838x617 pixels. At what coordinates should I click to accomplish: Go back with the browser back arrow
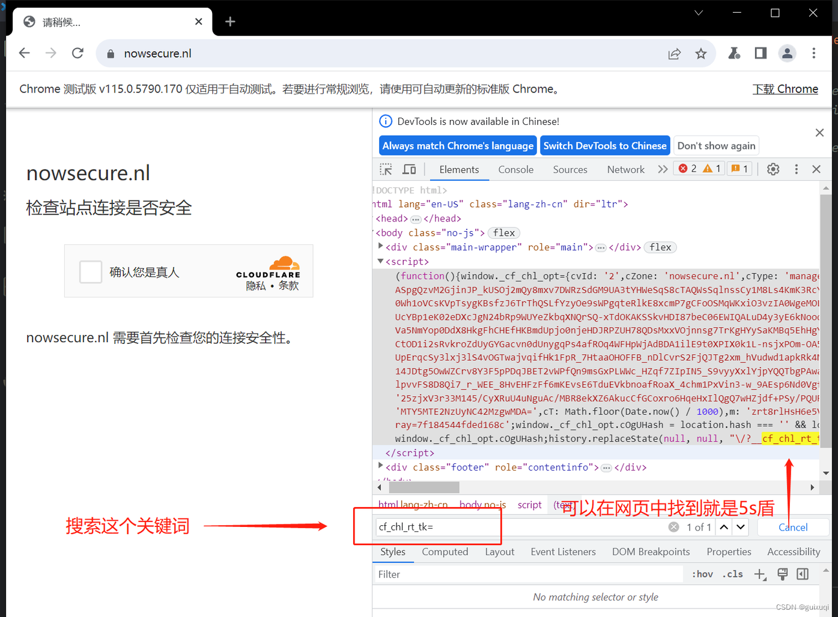coord(25,53)
